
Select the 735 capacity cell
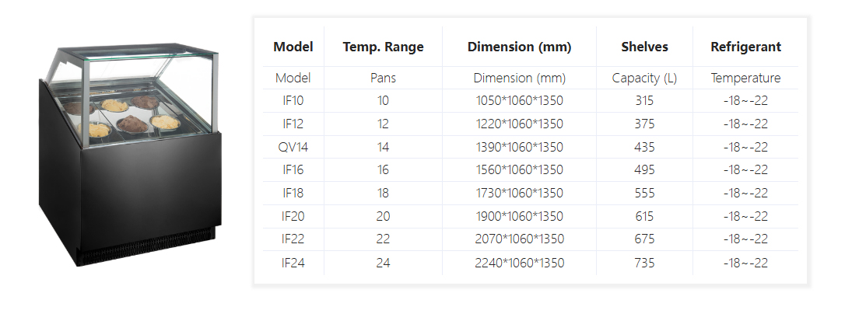644,263
